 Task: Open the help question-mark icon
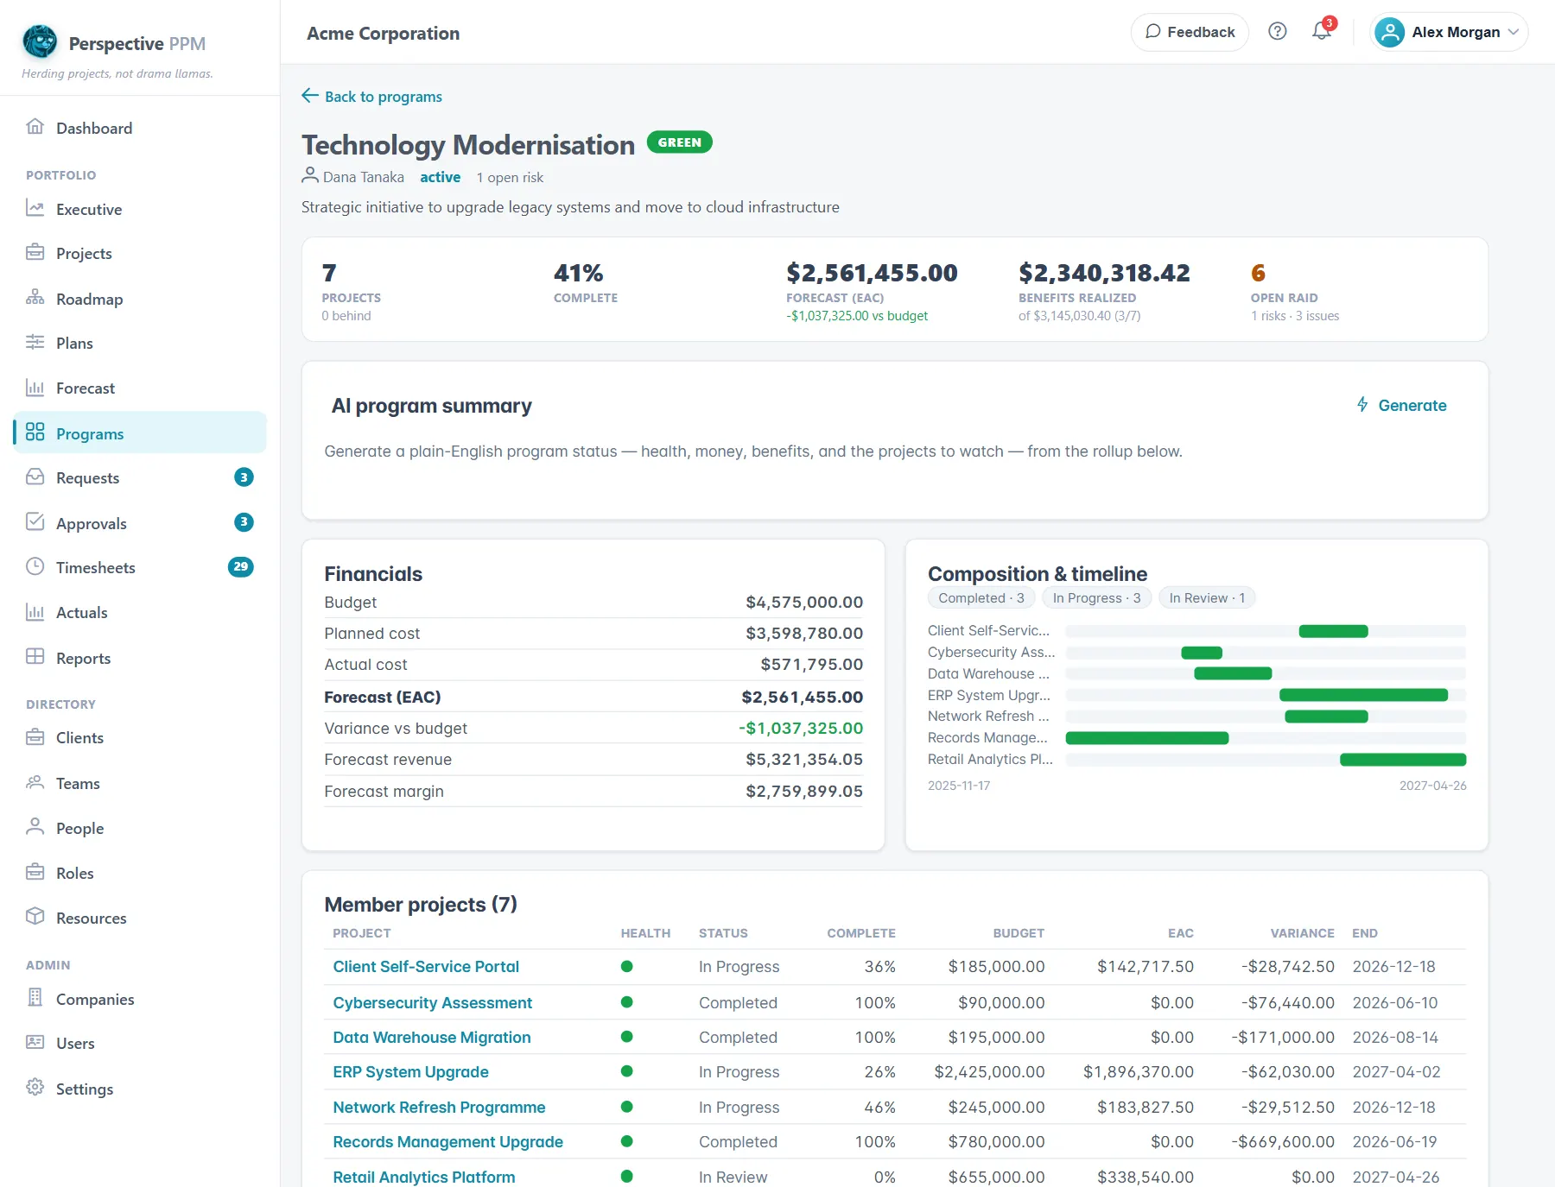[x=1278, y=32]
